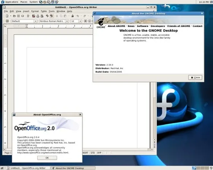Click the Default paragraph style field
This screenshot has width=213, height=170.
point(22,21)
